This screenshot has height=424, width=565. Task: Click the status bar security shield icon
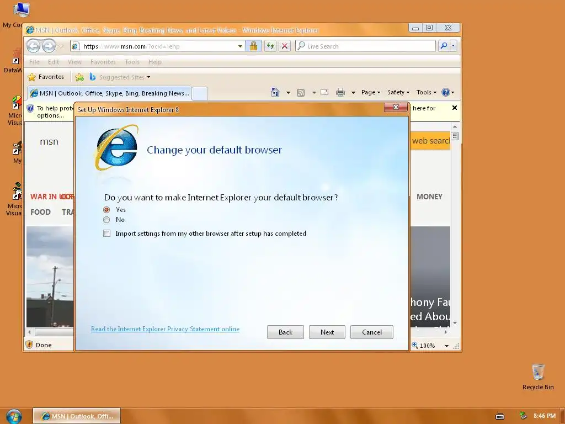point(30,344)
